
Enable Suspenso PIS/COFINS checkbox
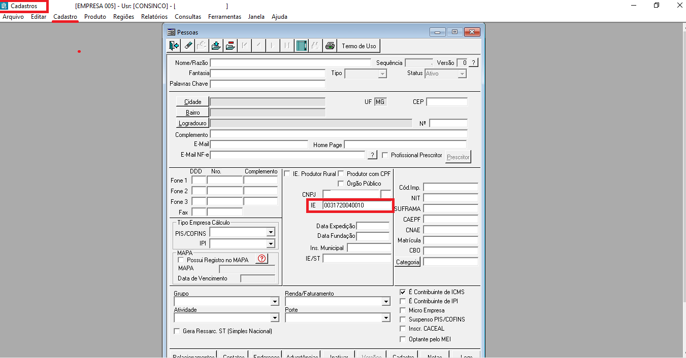pyautogui.click(x=403, y=319)
